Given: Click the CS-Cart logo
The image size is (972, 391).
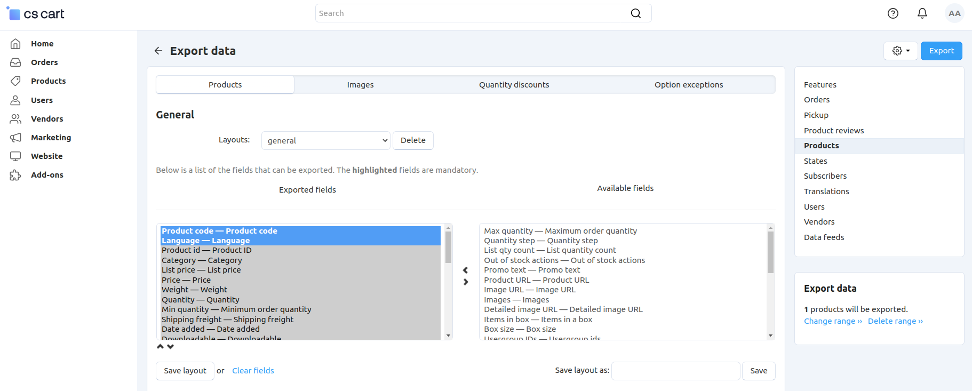Looking at the screenshot, I should [x=35, y=14].
